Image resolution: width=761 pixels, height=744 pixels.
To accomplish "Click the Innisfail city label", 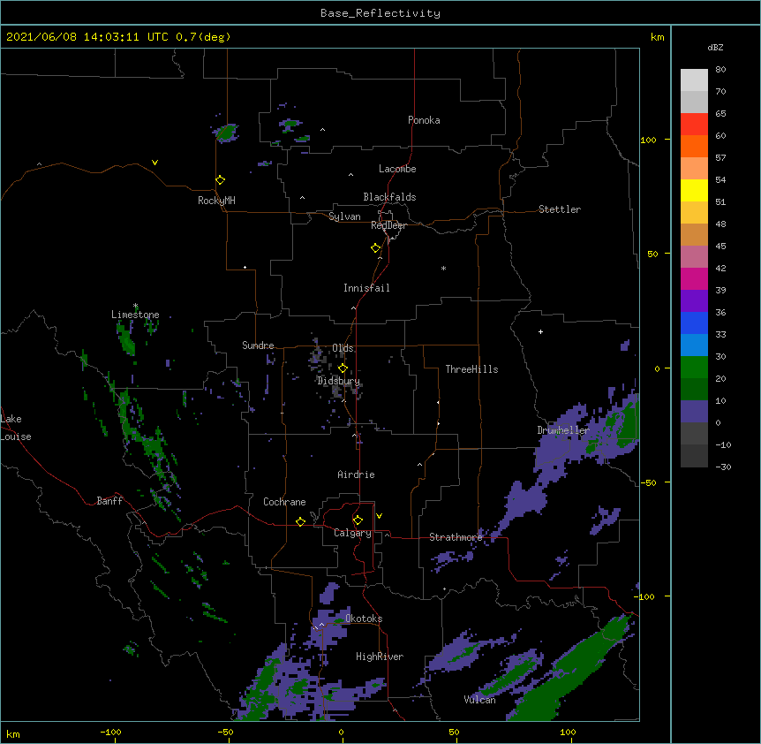I will click(x=366, y=288).
